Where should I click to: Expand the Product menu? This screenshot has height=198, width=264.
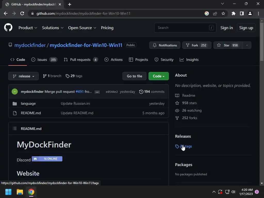tap(28, 28)
